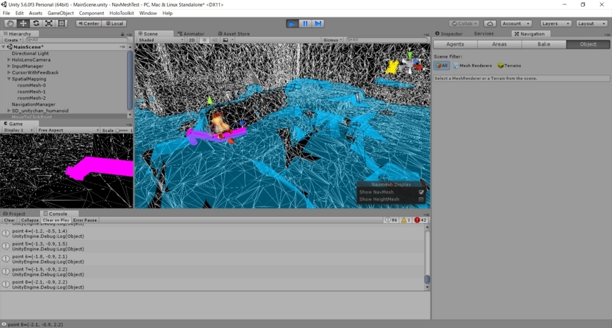Select the Move tool
This screenshot has height=328, width=612.
click(x=23, y=23)
